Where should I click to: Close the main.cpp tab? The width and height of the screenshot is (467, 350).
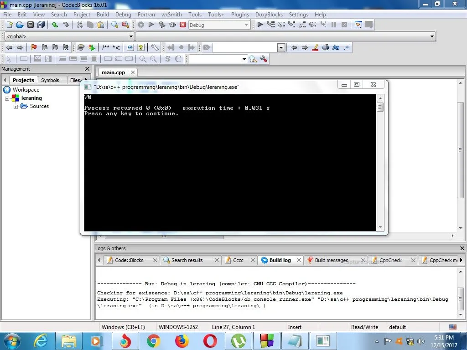click(133, 72)
